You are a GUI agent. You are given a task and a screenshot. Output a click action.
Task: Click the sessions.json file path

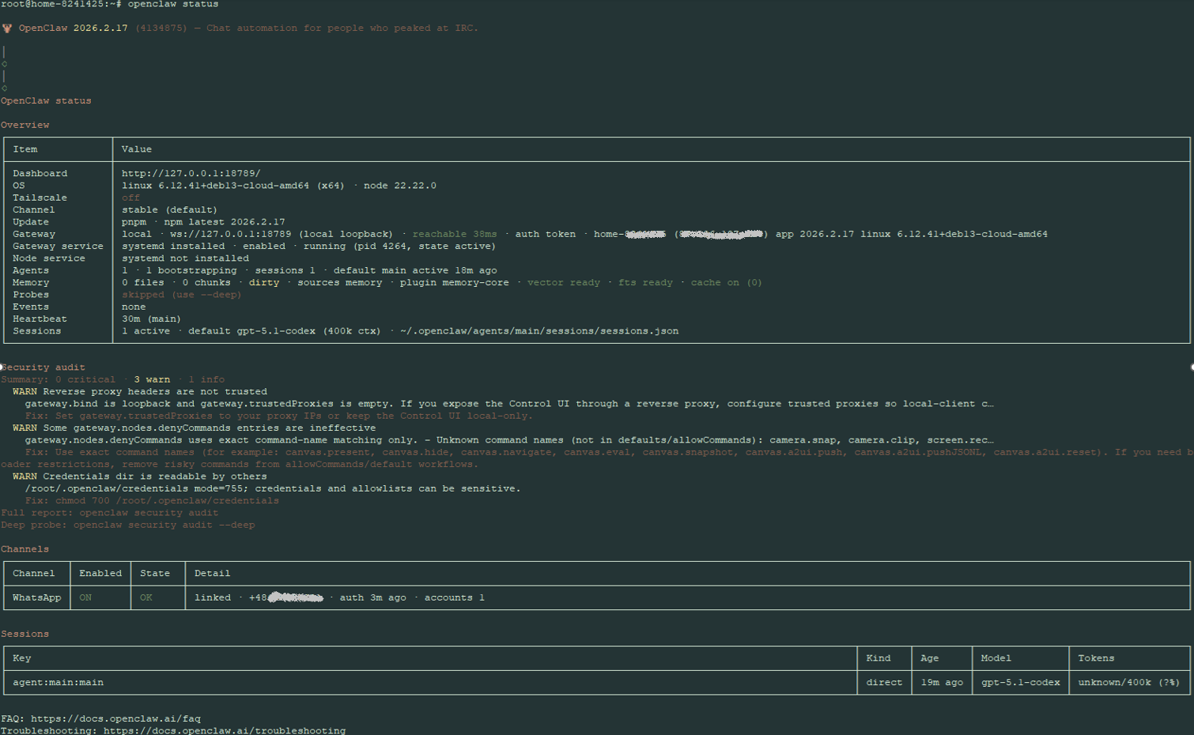(x=539, y=331)
